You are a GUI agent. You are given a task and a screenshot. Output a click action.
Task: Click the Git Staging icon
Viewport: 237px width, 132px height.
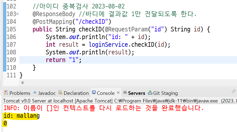pos(150,92)
